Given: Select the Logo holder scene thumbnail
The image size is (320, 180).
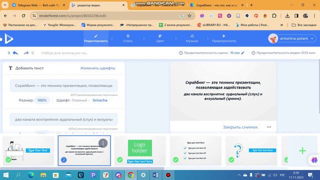Looking at the screenshot, I should pos(140,150).
